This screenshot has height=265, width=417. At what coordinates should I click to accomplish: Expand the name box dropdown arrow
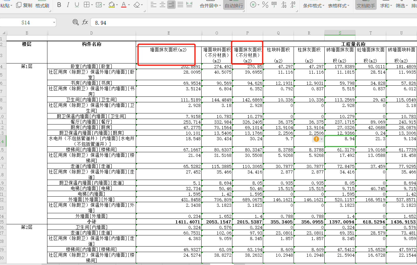(54, 22)
